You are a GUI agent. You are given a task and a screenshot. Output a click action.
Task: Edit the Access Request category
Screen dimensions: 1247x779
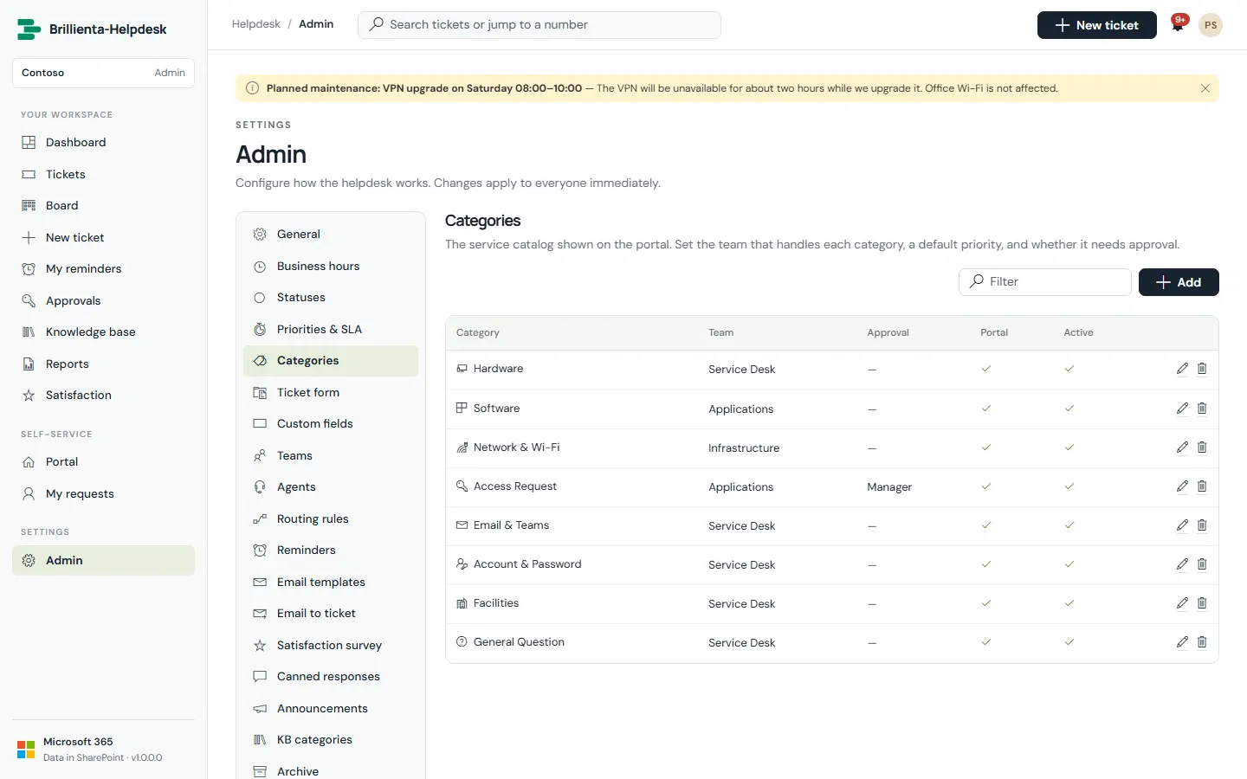tap(1182, 486)
